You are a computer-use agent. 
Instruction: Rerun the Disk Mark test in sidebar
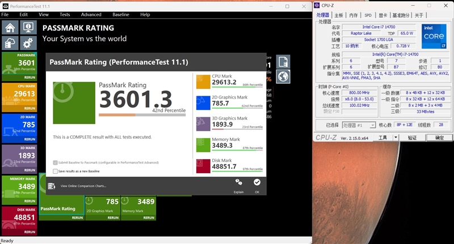30,232
